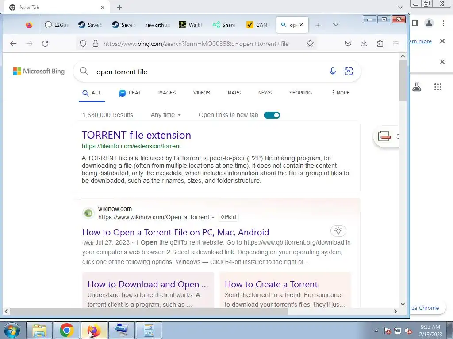Expand the Any time filter dropdown

[x=166, y=115]
